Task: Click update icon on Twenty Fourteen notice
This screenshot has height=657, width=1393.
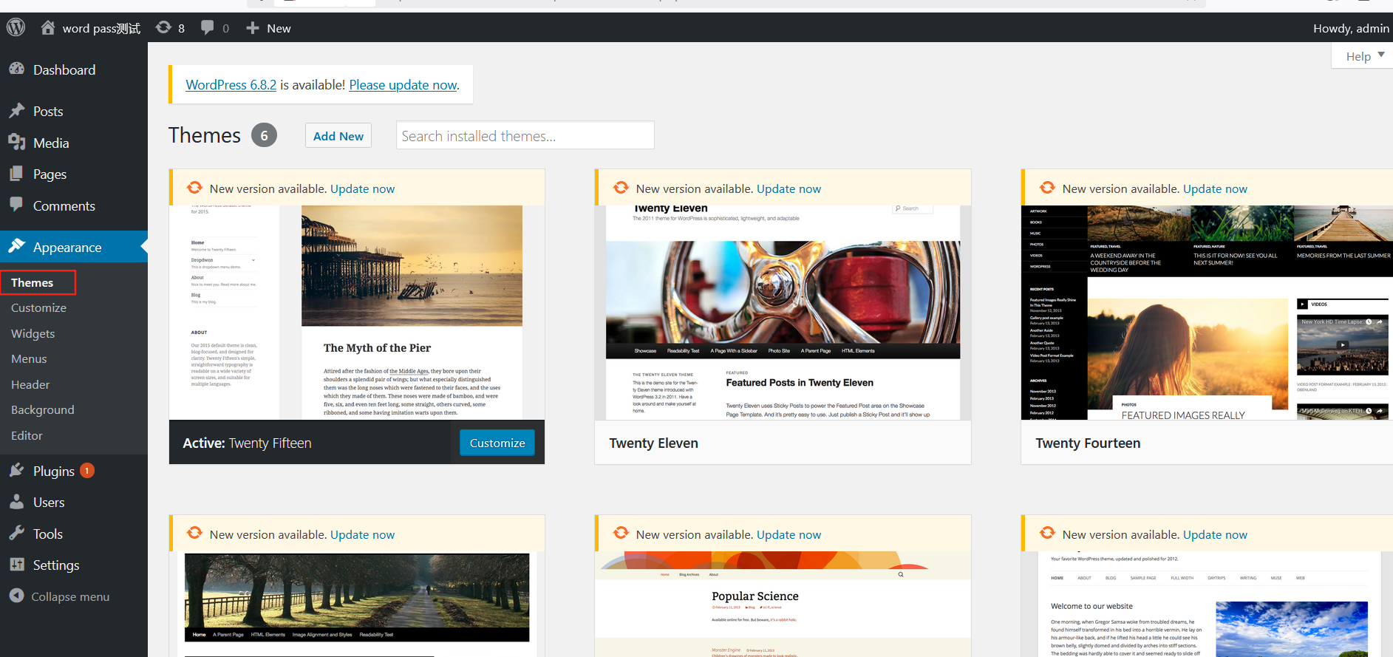Action: [x=1047, y=188]
